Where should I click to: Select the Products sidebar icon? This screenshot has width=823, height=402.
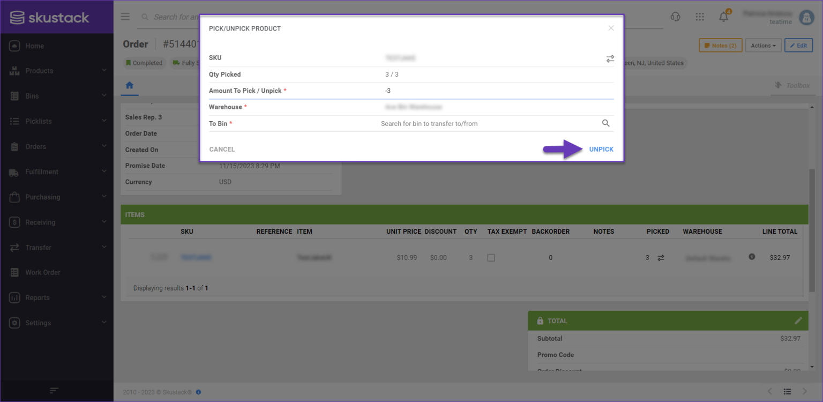(16, 70)
